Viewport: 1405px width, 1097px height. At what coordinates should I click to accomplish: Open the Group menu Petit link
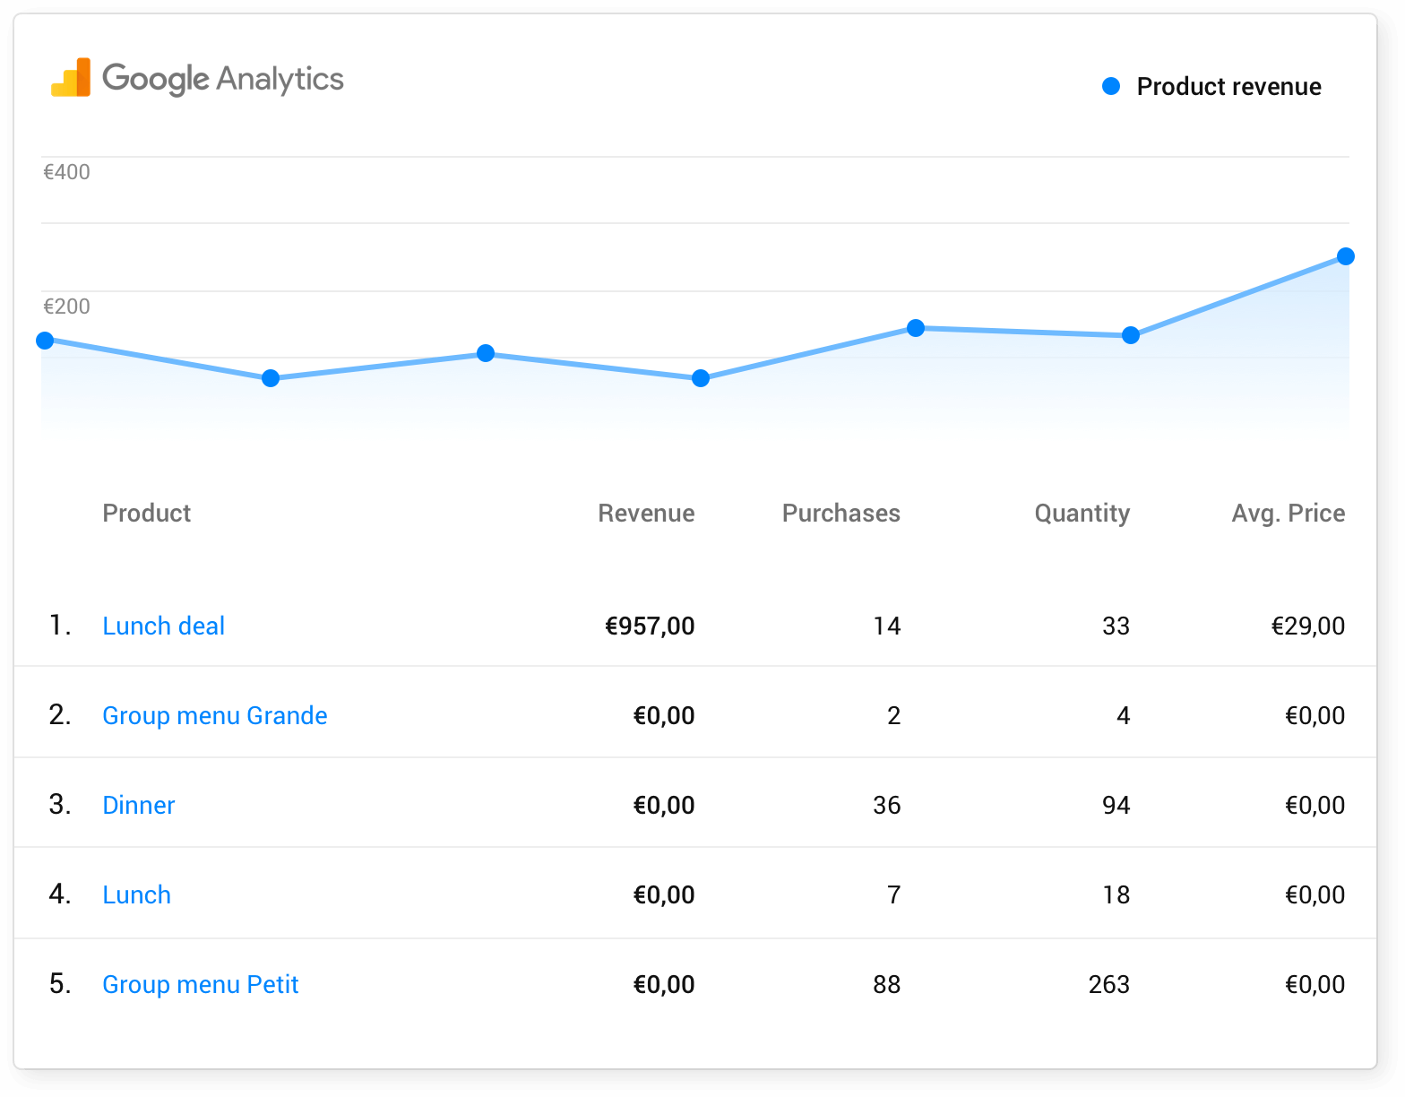pyautogui.click(x=201, y=984)
